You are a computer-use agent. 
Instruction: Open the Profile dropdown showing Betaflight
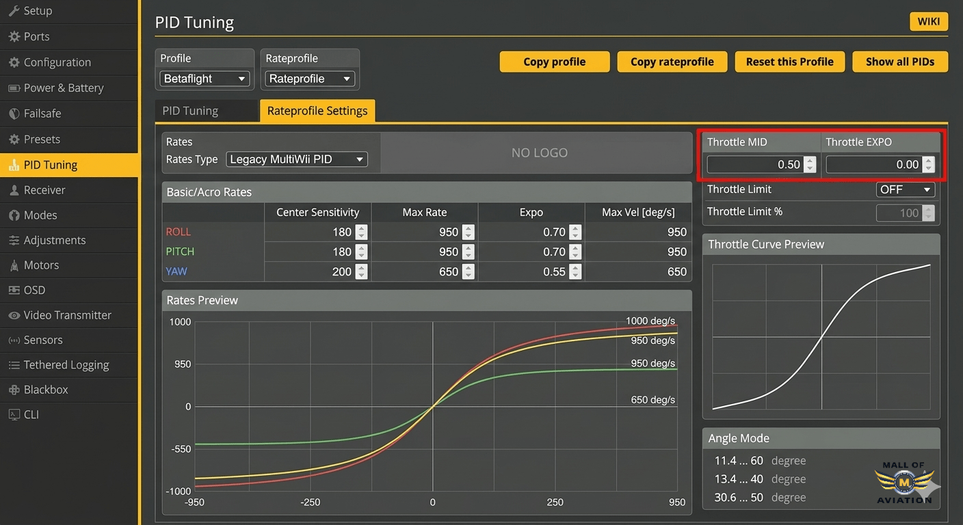point(205,79)
